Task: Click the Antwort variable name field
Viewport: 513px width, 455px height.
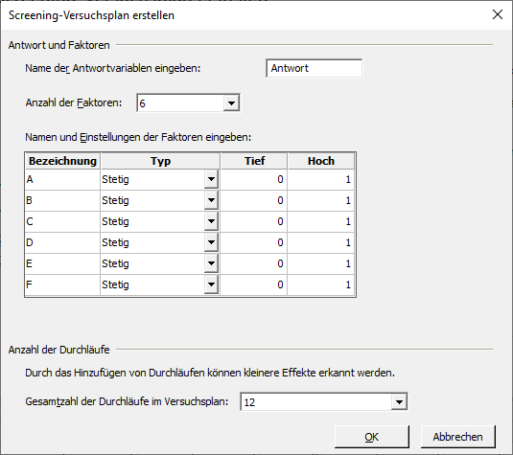Action: pyautogui.click(x=315, y=68)
